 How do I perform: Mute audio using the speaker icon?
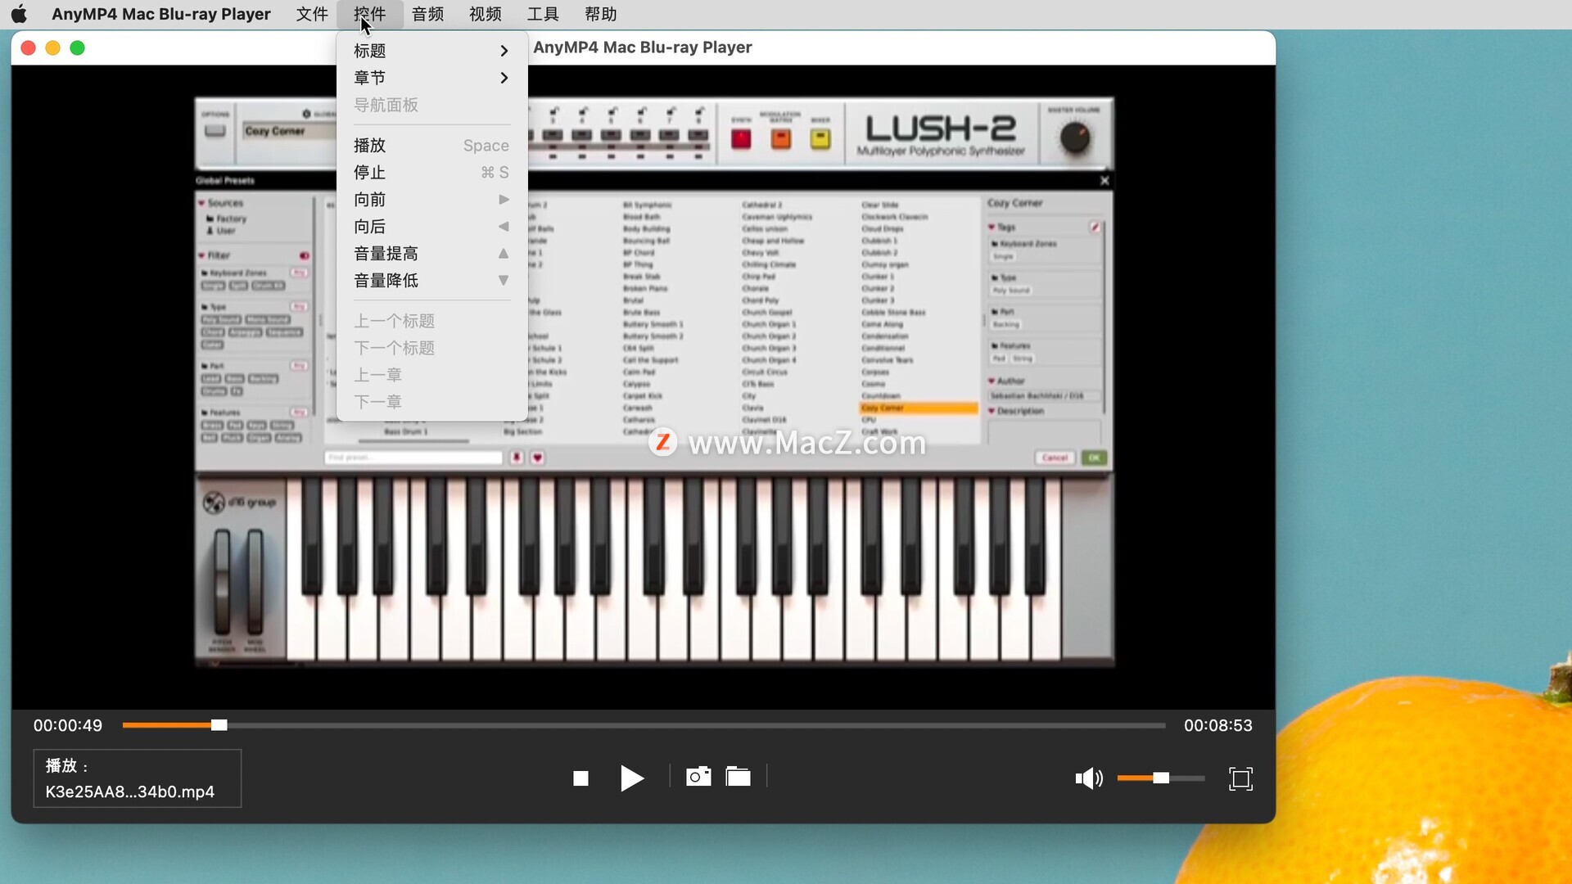tap(1089, 778)
